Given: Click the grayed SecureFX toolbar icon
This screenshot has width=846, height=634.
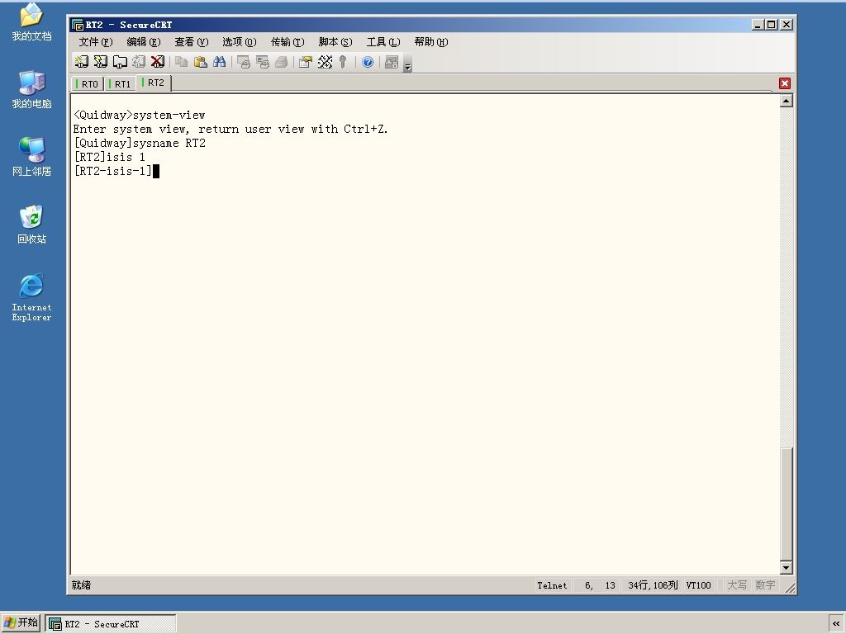Looking at the screenshot, I should (392, 62).
